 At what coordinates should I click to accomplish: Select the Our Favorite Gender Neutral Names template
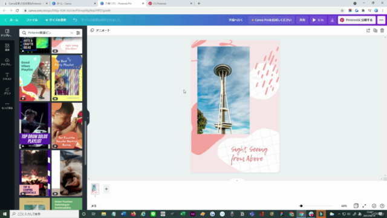coord(67,125)
